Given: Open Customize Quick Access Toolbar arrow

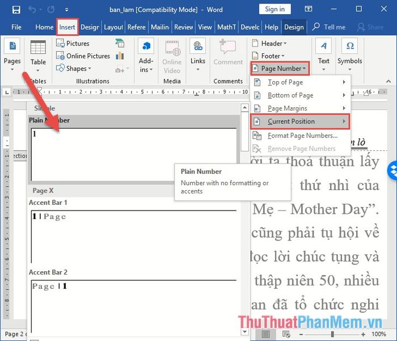Looking at the screenshot, I should 66,10.
